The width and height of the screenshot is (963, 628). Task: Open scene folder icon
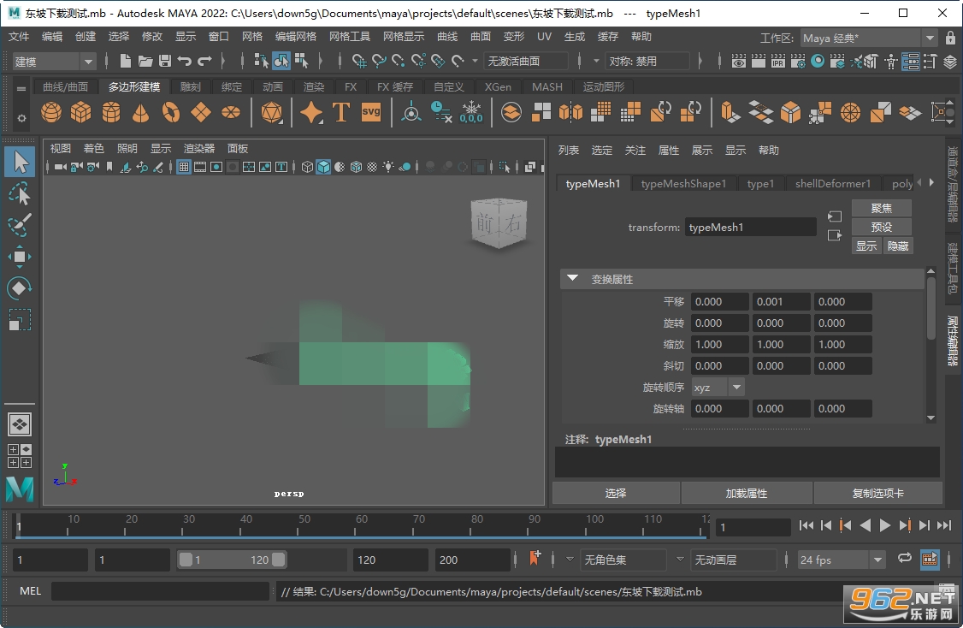pos(145,61)
